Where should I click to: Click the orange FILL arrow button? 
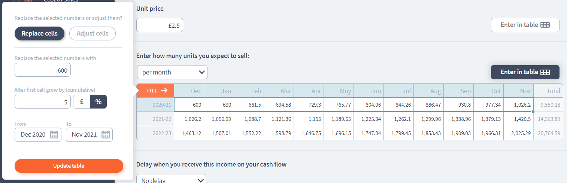(x=155, y=90)
